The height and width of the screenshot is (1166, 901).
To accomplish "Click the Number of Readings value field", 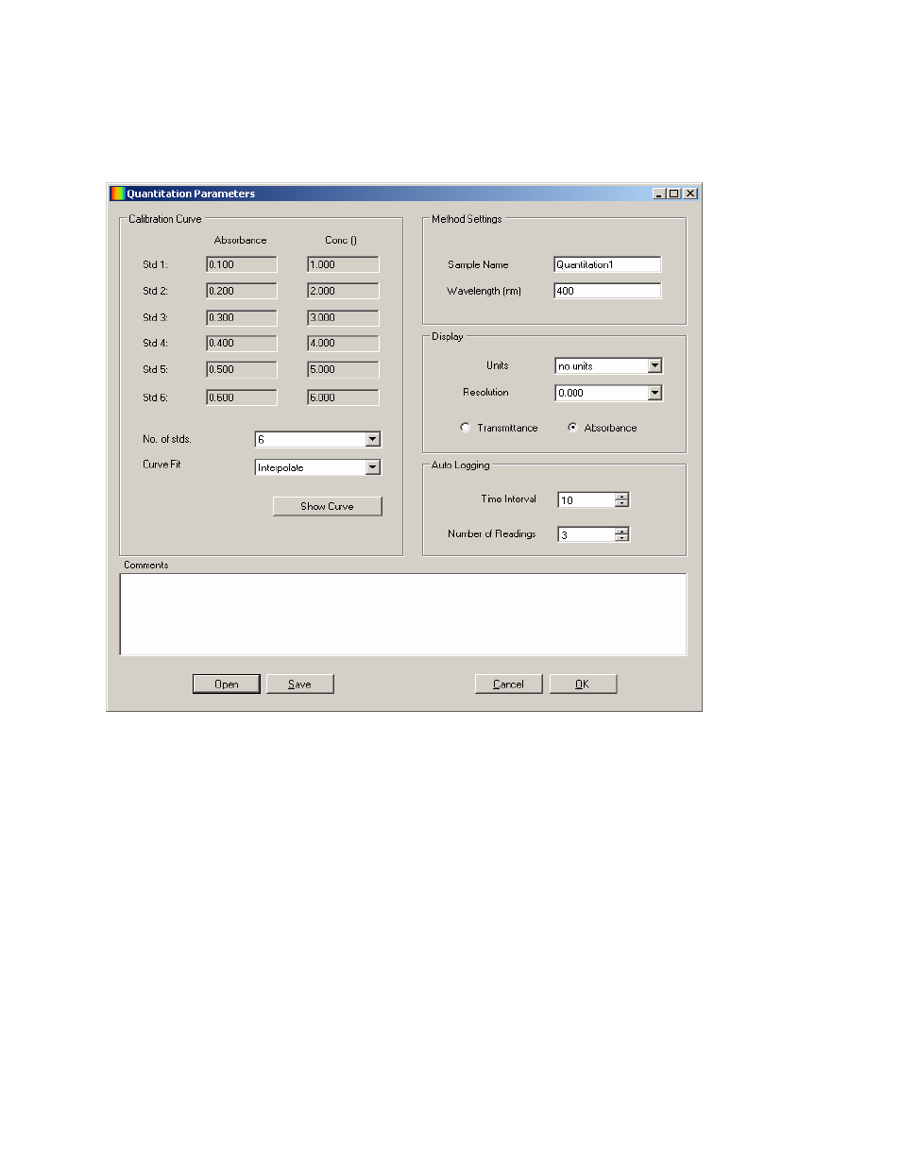I will [586, 534].
